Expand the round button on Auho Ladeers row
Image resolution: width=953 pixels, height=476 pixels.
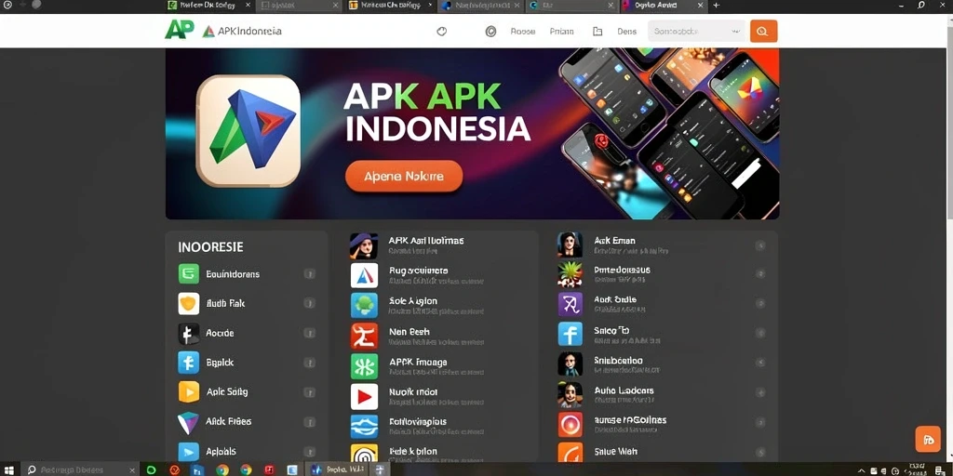(759, 393)
